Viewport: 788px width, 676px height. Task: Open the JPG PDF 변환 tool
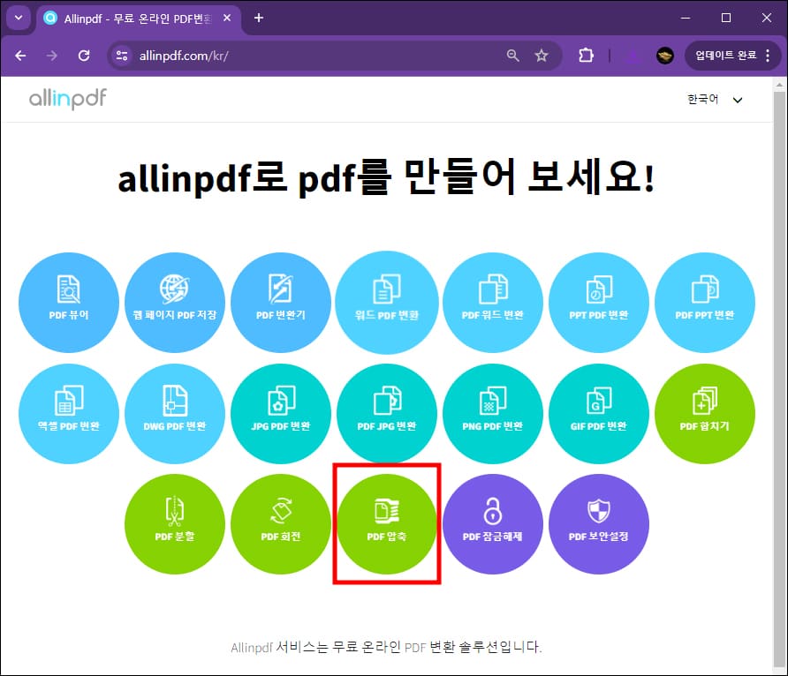point(281,413)
